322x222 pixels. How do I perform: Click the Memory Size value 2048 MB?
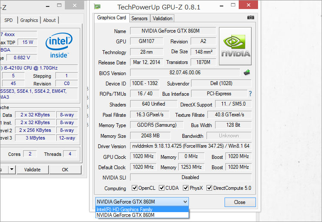(x=150, y=136)
